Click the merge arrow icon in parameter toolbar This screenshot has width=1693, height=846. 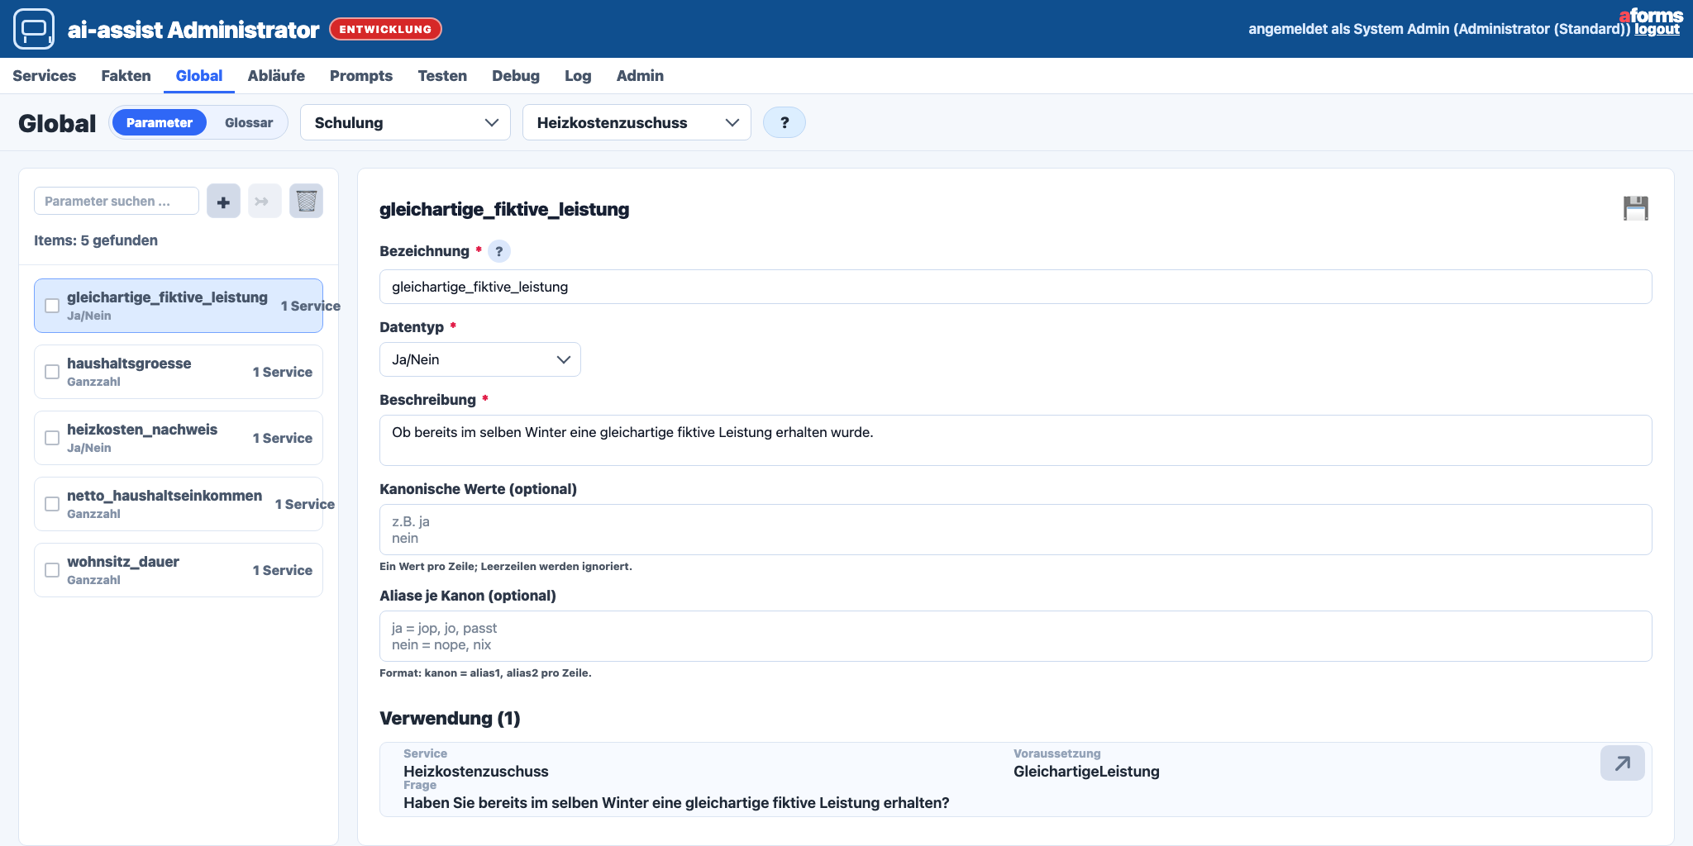[x=265, y=202]
